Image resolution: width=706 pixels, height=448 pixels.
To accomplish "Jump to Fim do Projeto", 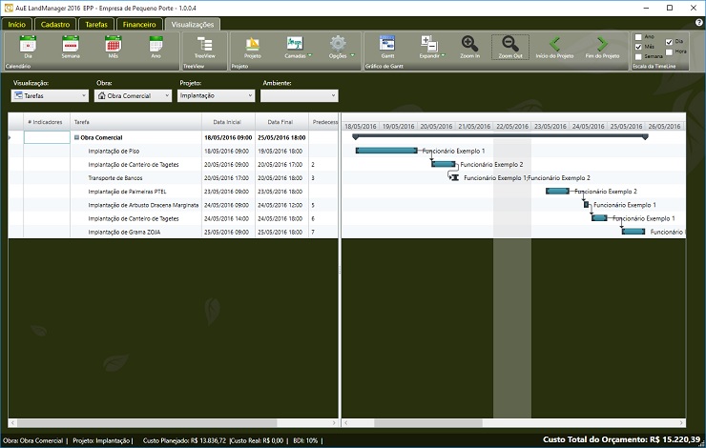I will pyautogui.click(x=602, y=47).
